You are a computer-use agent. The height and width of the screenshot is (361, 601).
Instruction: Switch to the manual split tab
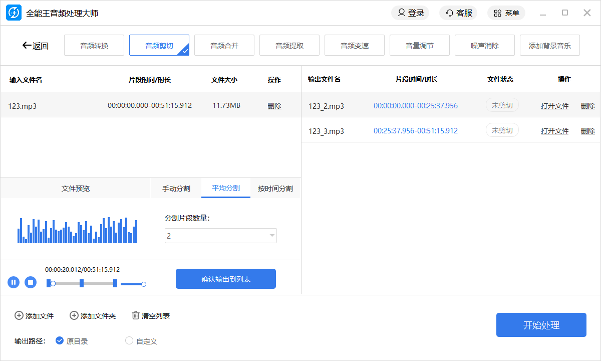tap(176, 189)
